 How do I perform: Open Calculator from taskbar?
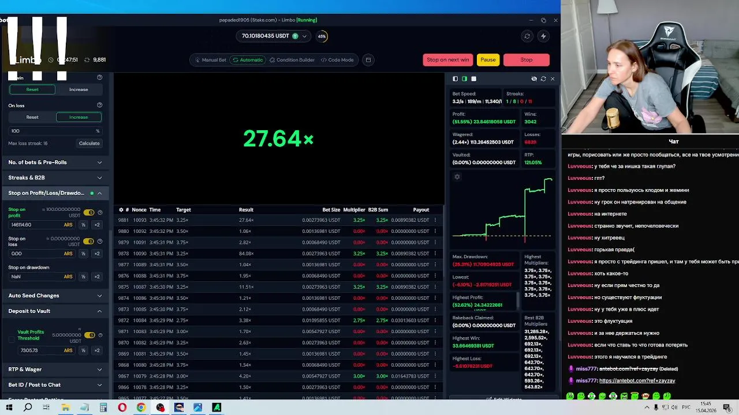[x=103, y=408]
